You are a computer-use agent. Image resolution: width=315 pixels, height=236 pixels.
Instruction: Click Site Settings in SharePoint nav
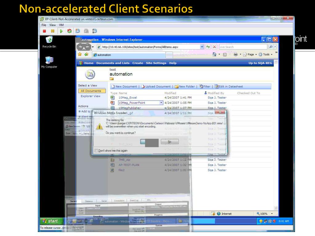156,63
